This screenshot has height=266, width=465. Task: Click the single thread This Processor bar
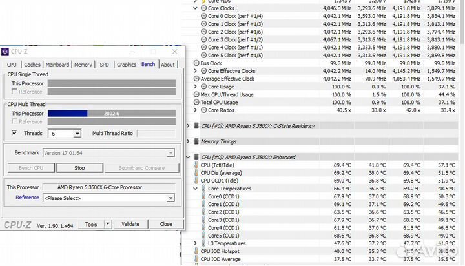point(112,83)
